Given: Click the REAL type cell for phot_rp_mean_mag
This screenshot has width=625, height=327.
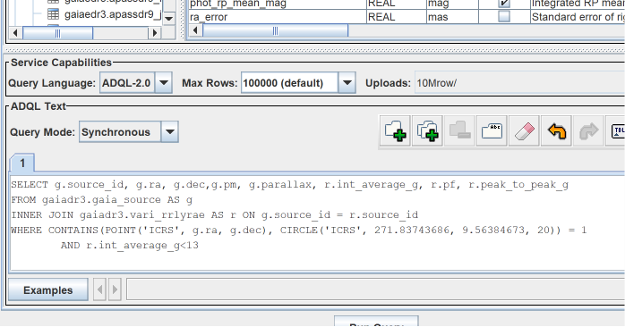Looking at the screenshot, I should tap(396, 4).
